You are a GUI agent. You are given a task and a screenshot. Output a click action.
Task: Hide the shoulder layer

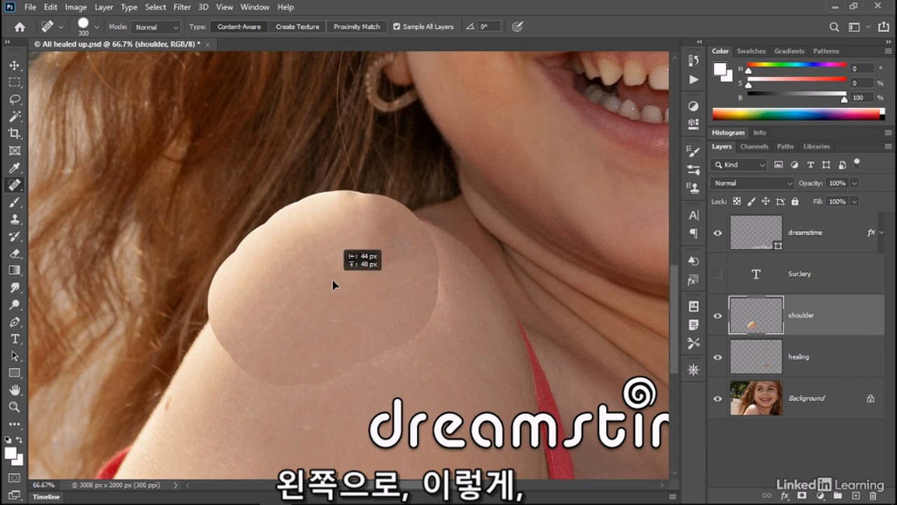point(718,316)
